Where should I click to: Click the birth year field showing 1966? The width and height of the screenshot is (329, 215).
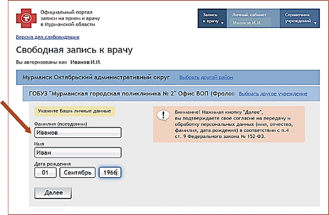tap(110, 172)
